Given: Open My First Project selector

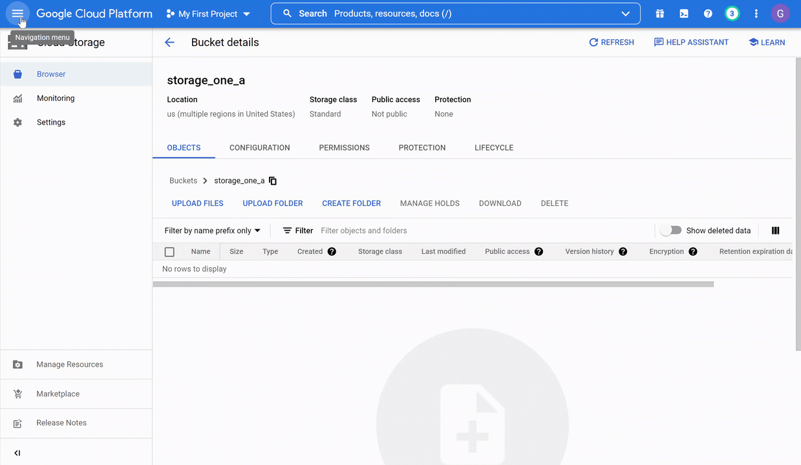Looking at the screenshot, I should pos(208,14).
